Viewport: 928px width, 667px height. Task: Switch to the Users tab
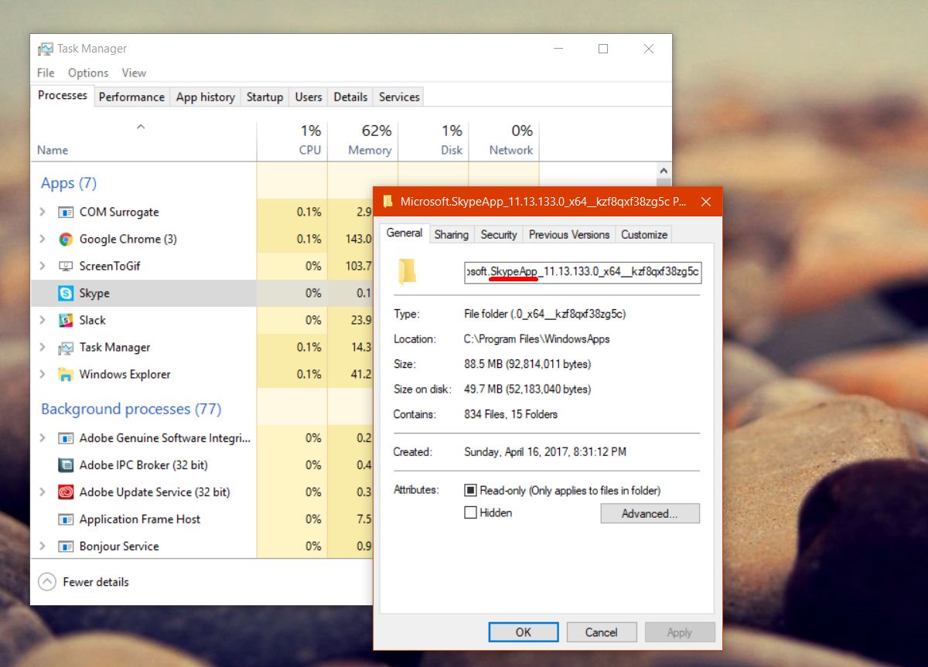tap(308, 97)
